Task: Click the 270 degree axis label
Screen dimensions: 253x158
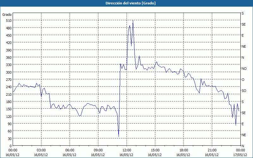Action: [9, 80]
